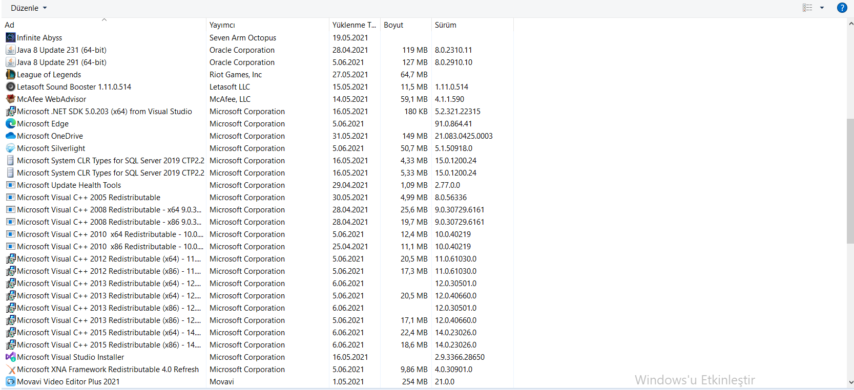Viewport: 854px width, 390px height.
Task: Select the "64,7 MB" size cell
Action: 414,74
